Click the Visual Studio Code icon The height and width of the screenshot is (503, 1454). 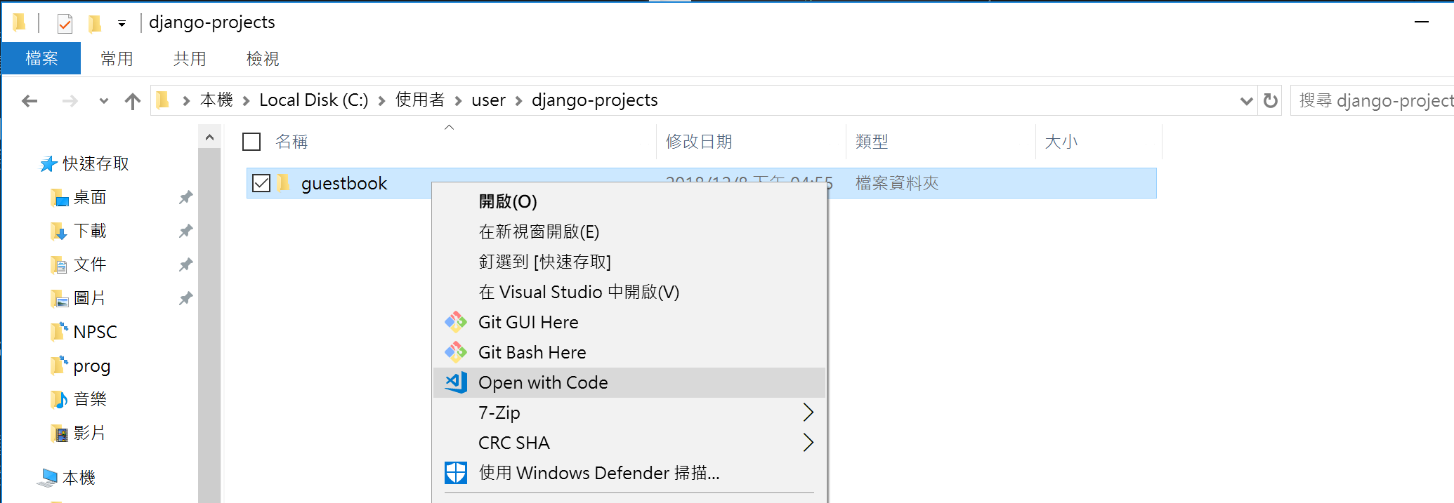click(456, 382)
